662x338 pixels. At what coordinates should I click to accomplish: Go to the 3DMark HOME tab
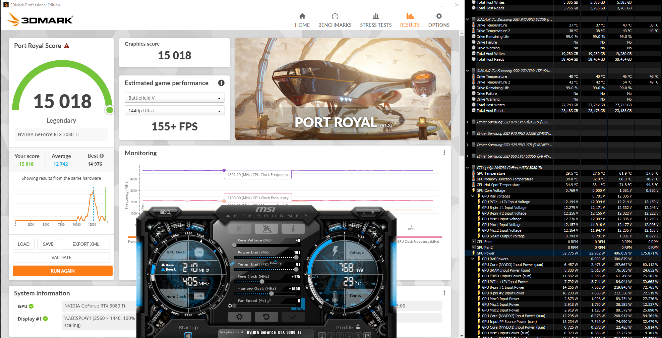302,20
